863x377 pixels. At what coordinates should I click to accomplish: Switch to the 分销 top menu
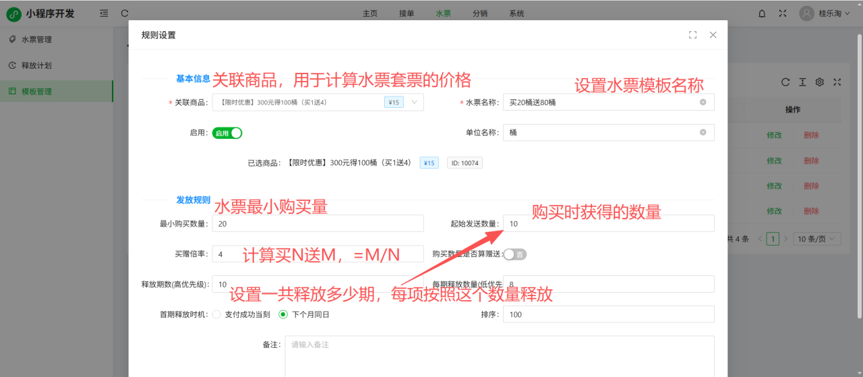pyautogui.click(x=480, y=13)
